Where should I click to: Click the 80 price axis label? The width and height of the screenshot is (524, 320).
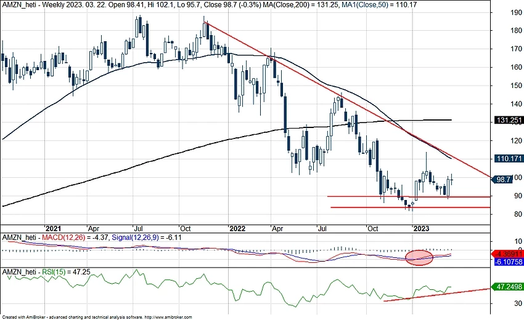[518, 214]
